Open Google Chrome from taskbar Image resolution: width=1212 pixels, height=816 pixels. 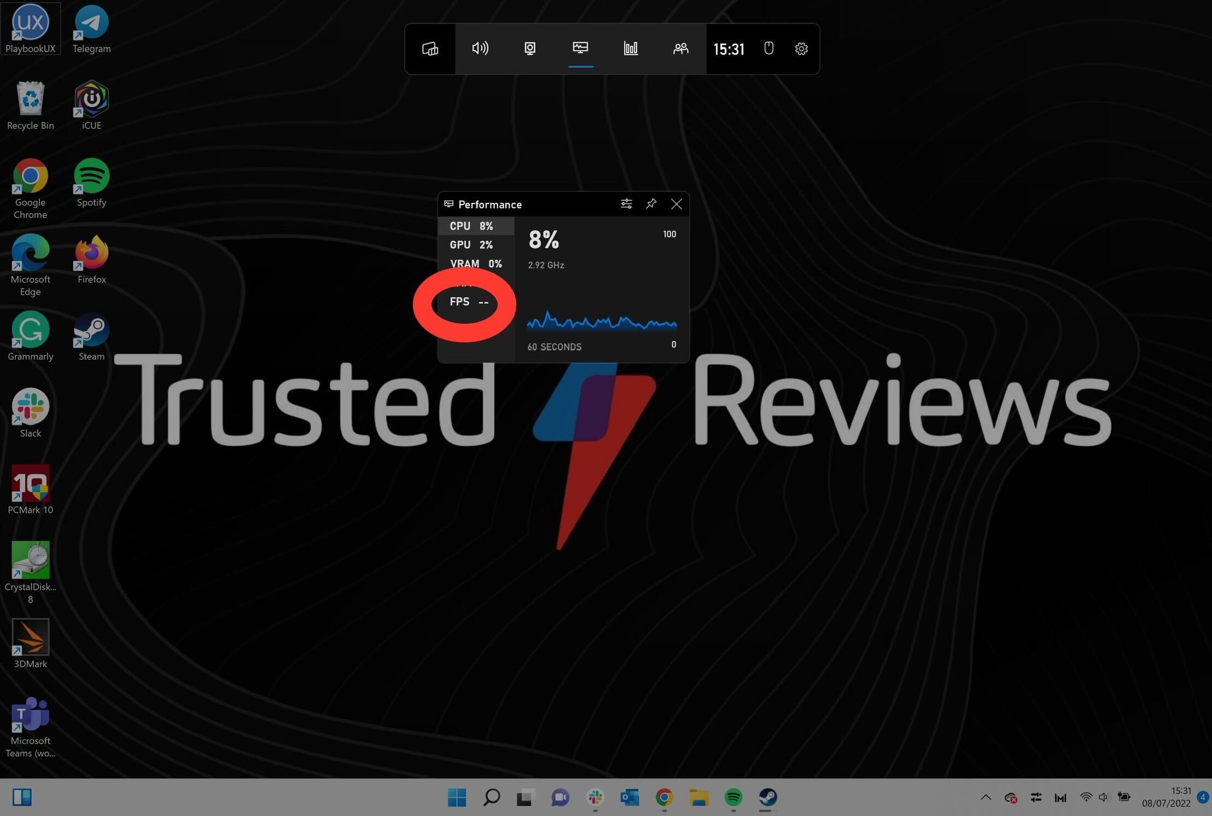pyautogui.click(x=664, y=797)
